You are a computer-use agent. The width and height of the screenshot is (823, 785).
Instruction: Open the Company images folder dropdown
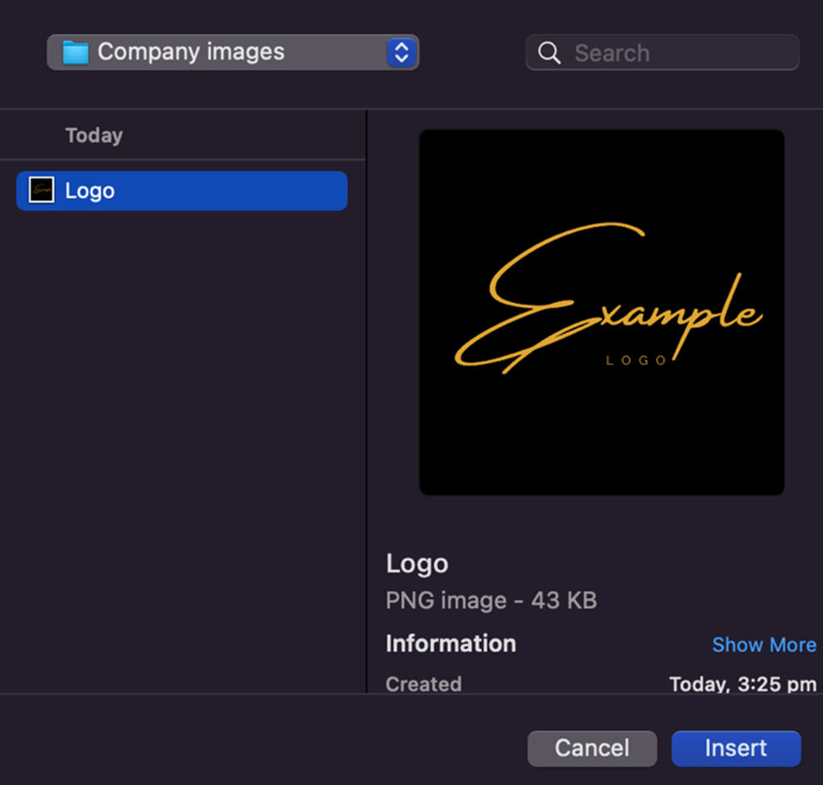pyautogui.click(x=232, y=52)
